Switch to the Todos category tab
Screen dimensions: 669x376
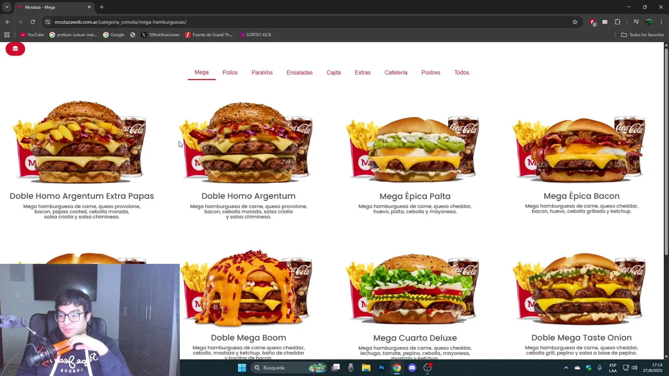pos(462,73)
